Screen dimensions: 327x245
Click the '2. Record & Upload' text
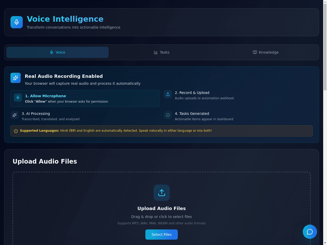(x=192, y=93)
